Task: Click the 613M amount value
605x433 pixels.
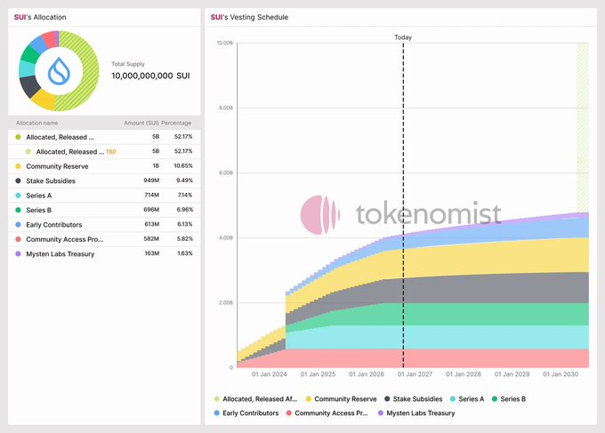Action: tap(152, 224)
